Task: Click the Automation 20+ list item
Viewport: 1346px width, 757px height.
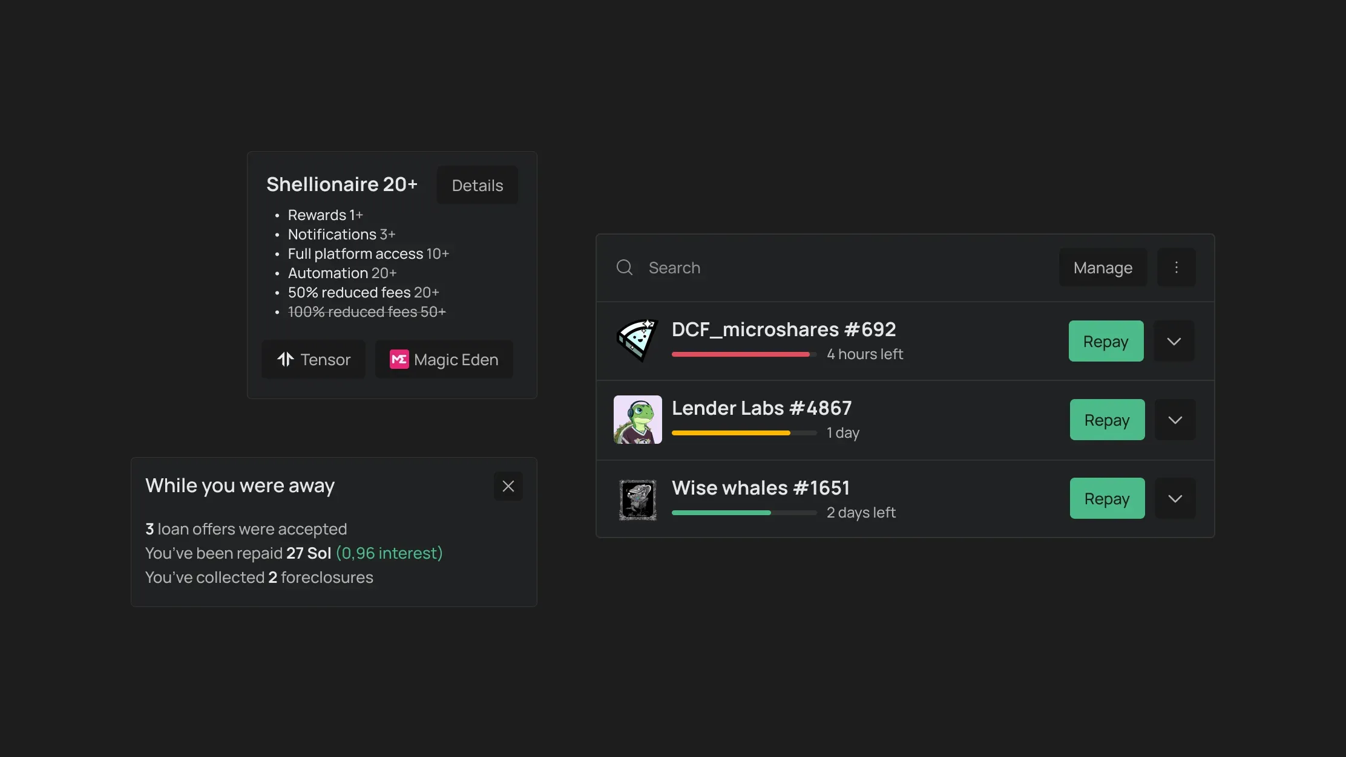Action: click(x=342, y=273)
